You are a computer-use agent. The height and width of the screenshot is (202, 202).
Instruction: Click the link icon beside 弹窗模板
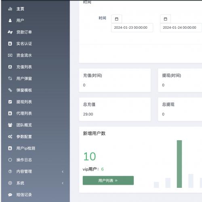pos(10,90)
